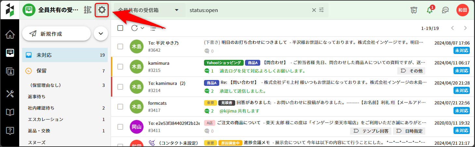Select the 未対応 folder
This screenshot has width=475, height=147.
point(65,55)
